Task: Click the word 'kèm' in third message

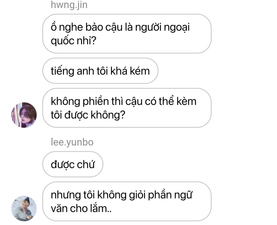Action: pyautogui.click(x=186, y=101)
